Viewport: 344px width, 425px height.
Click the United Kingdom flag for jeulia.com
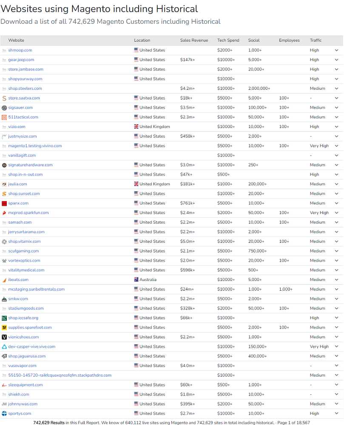(136, 184)
